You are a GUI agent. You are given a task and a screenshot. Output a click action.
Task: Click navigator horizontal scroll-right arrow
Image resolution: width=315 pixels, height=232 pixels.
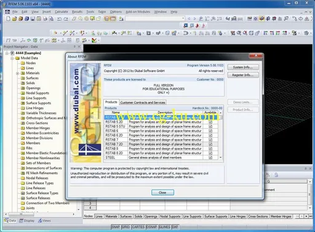click(x=73, y=214)
